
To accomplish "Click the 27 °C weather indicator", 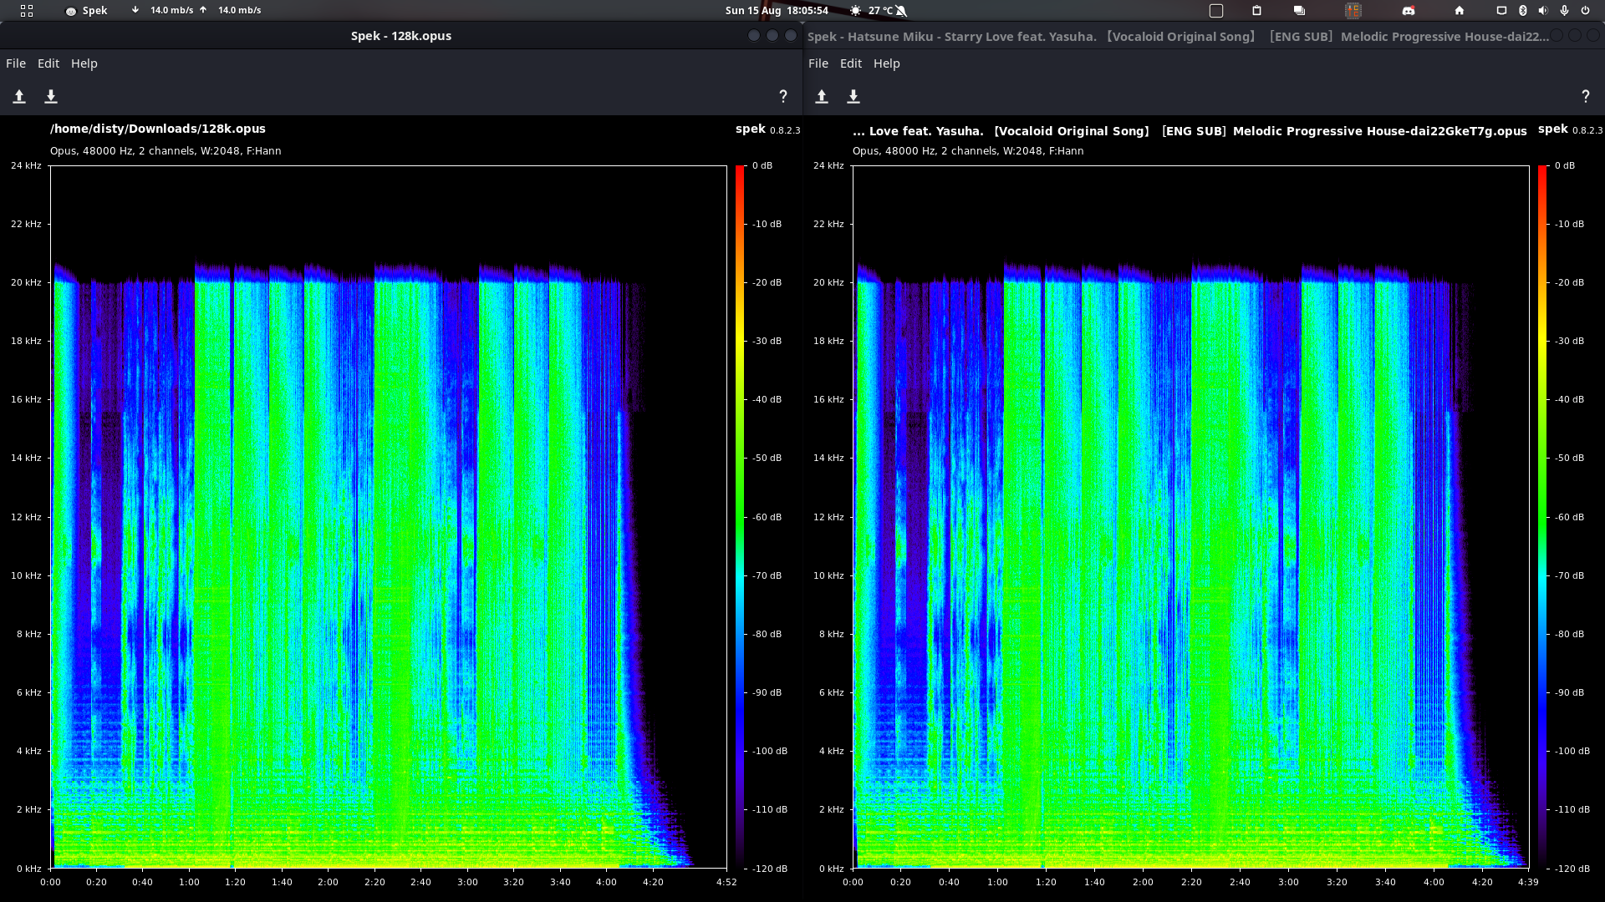I will click(872, 11).
